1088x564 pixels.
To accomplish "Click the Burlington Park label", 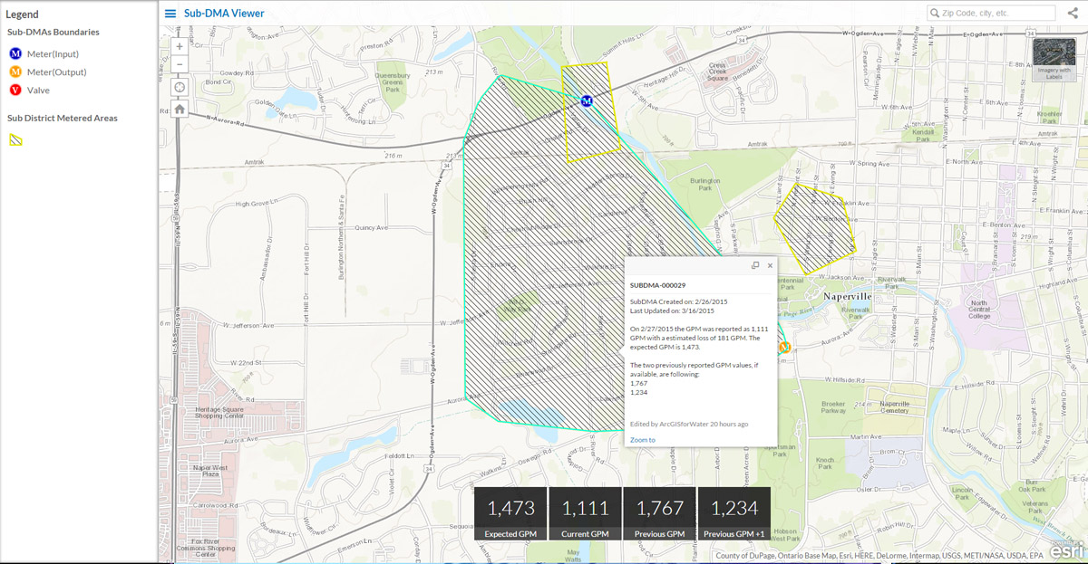I will (704, 185).
